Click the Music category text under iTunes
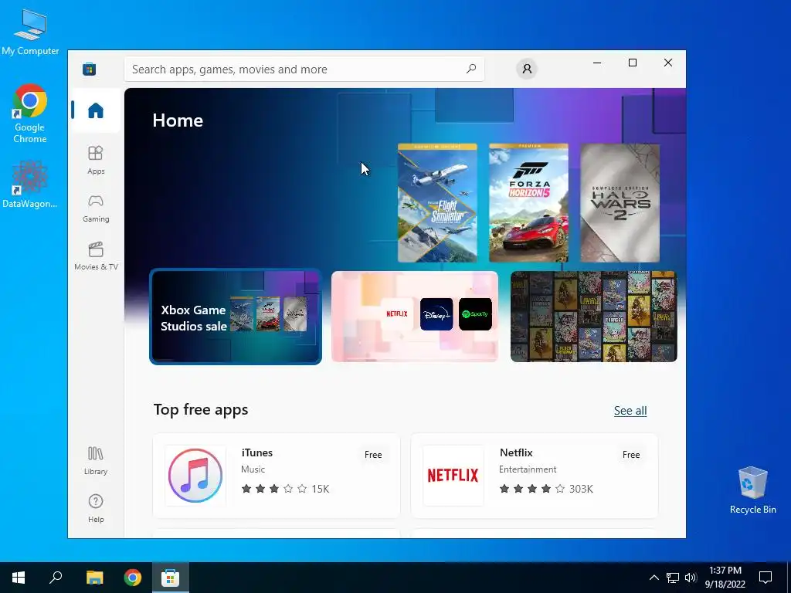791x593 pixels. 253,469
